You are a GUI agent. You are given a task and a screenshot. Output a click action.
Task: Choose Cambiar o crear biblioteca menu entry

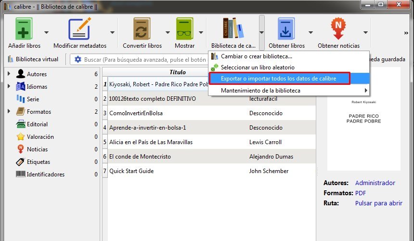pos(256,56)
